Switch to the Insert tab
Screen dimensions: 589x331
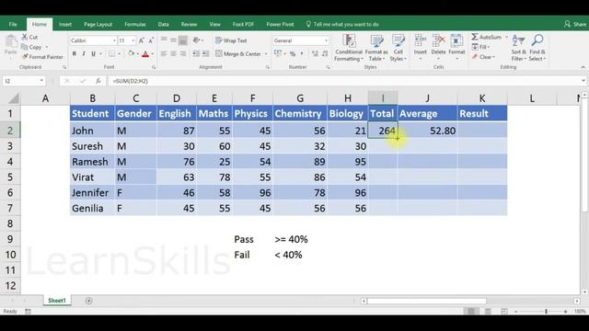(65, 25)
